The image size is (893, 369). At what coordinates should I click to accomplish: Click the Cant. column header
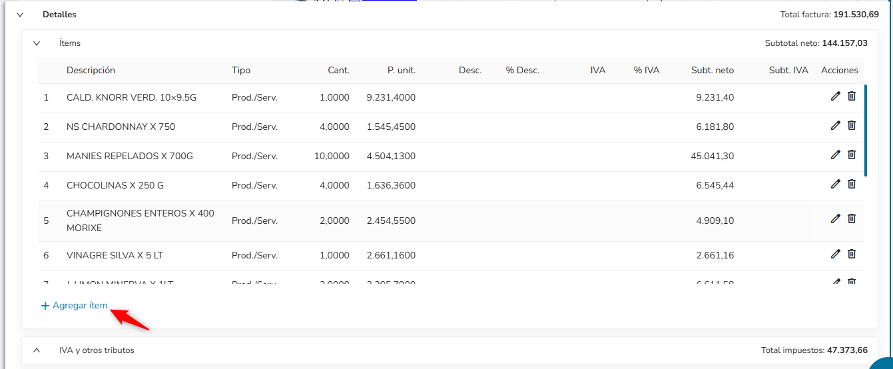coord(338,70)
